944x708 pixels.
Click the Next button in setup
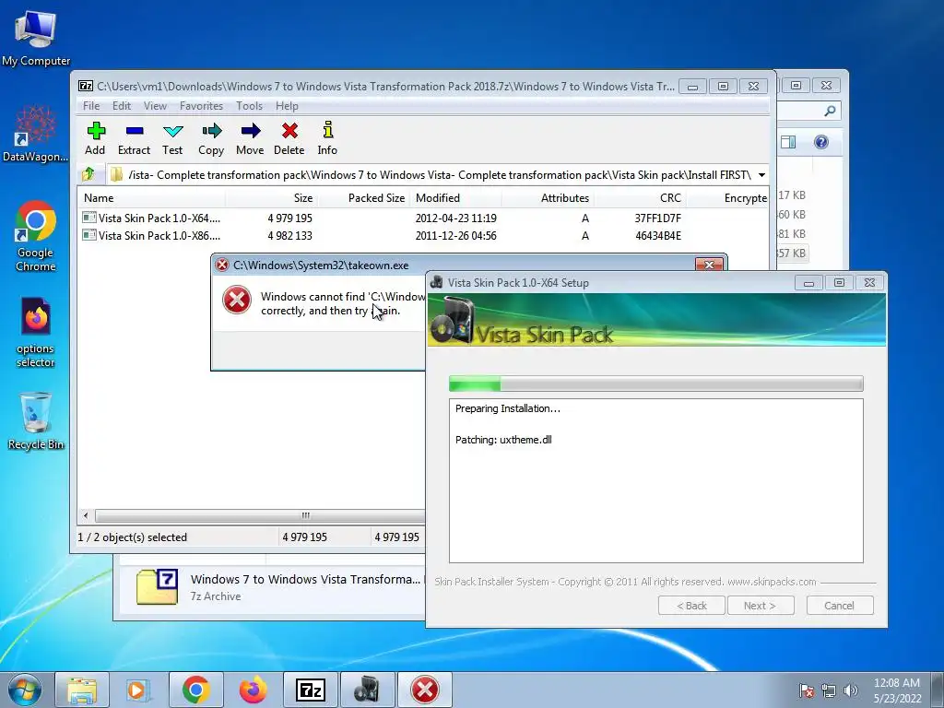(761, 606)
